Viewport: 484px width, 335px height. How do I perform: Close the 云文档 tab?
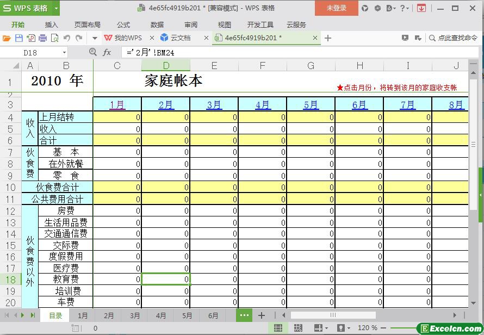(x=206, y=38)
